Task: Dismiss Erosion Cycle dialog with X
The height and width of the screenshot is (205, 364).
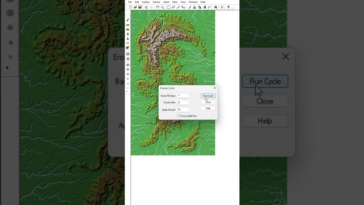Action: (215, 88)
